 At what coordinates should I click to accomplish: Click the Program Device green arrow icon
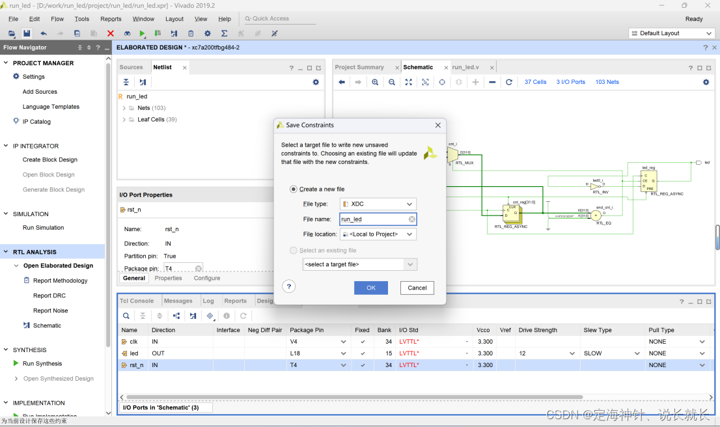click(x=158, y=33)
